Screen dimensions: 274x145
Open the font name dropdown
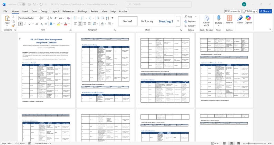click(39, 18)
